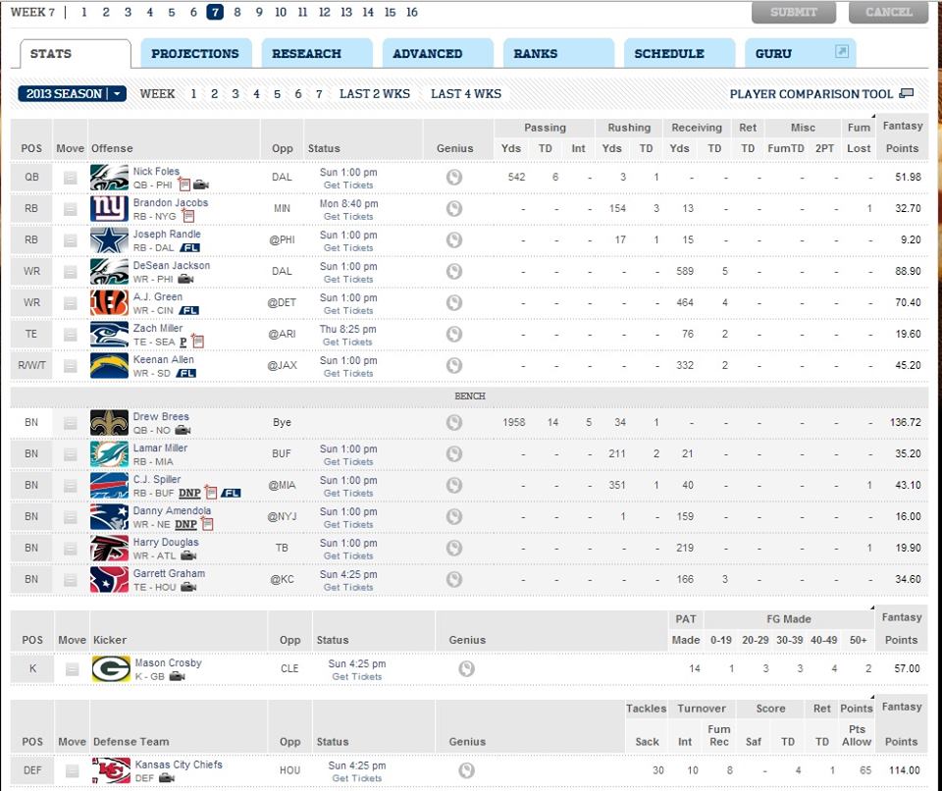Toggle move control for Kansas City Chiefs

point(72,770)
